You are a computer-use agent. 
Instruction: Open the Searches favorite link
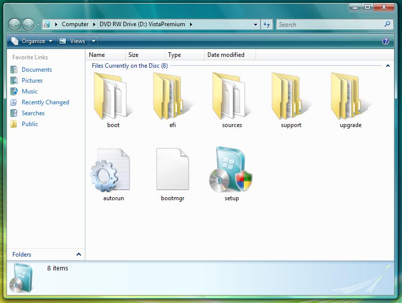(x=33, y=113)
